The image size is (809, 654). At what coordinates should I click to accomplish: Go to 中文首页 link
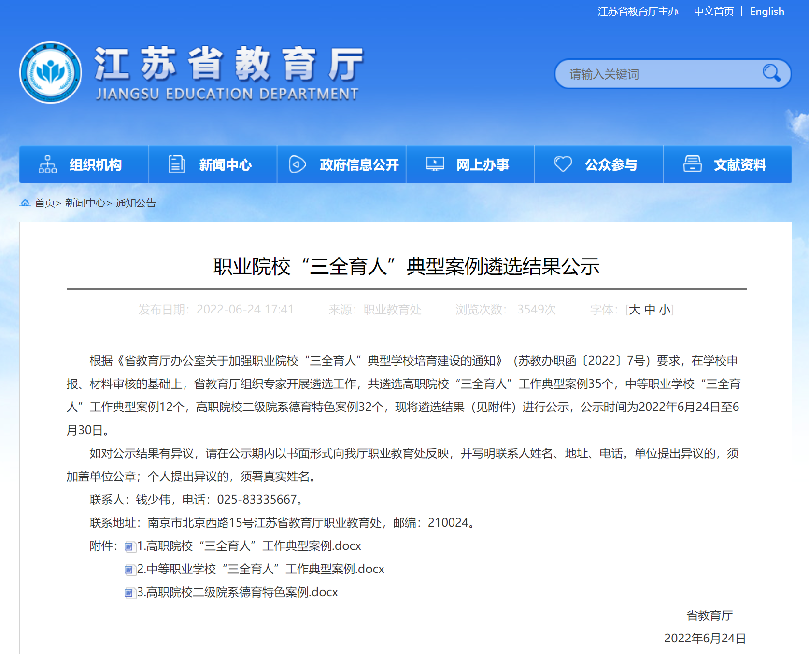[x=713, y=12]
